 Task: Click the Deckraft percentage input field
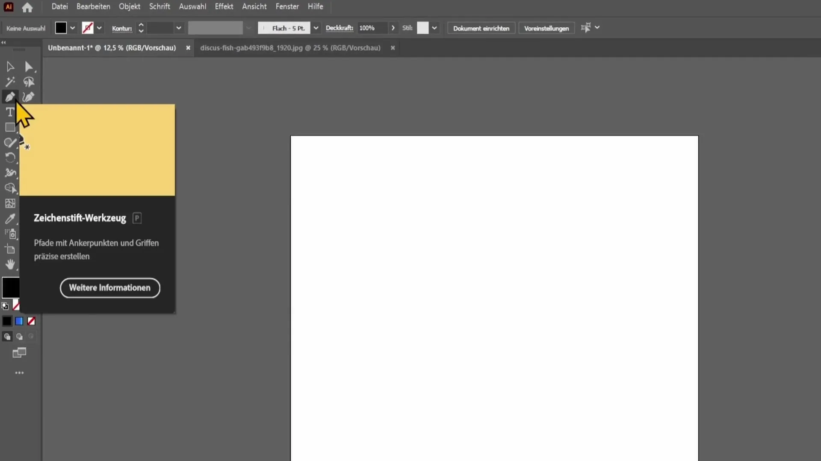(372, 28)
